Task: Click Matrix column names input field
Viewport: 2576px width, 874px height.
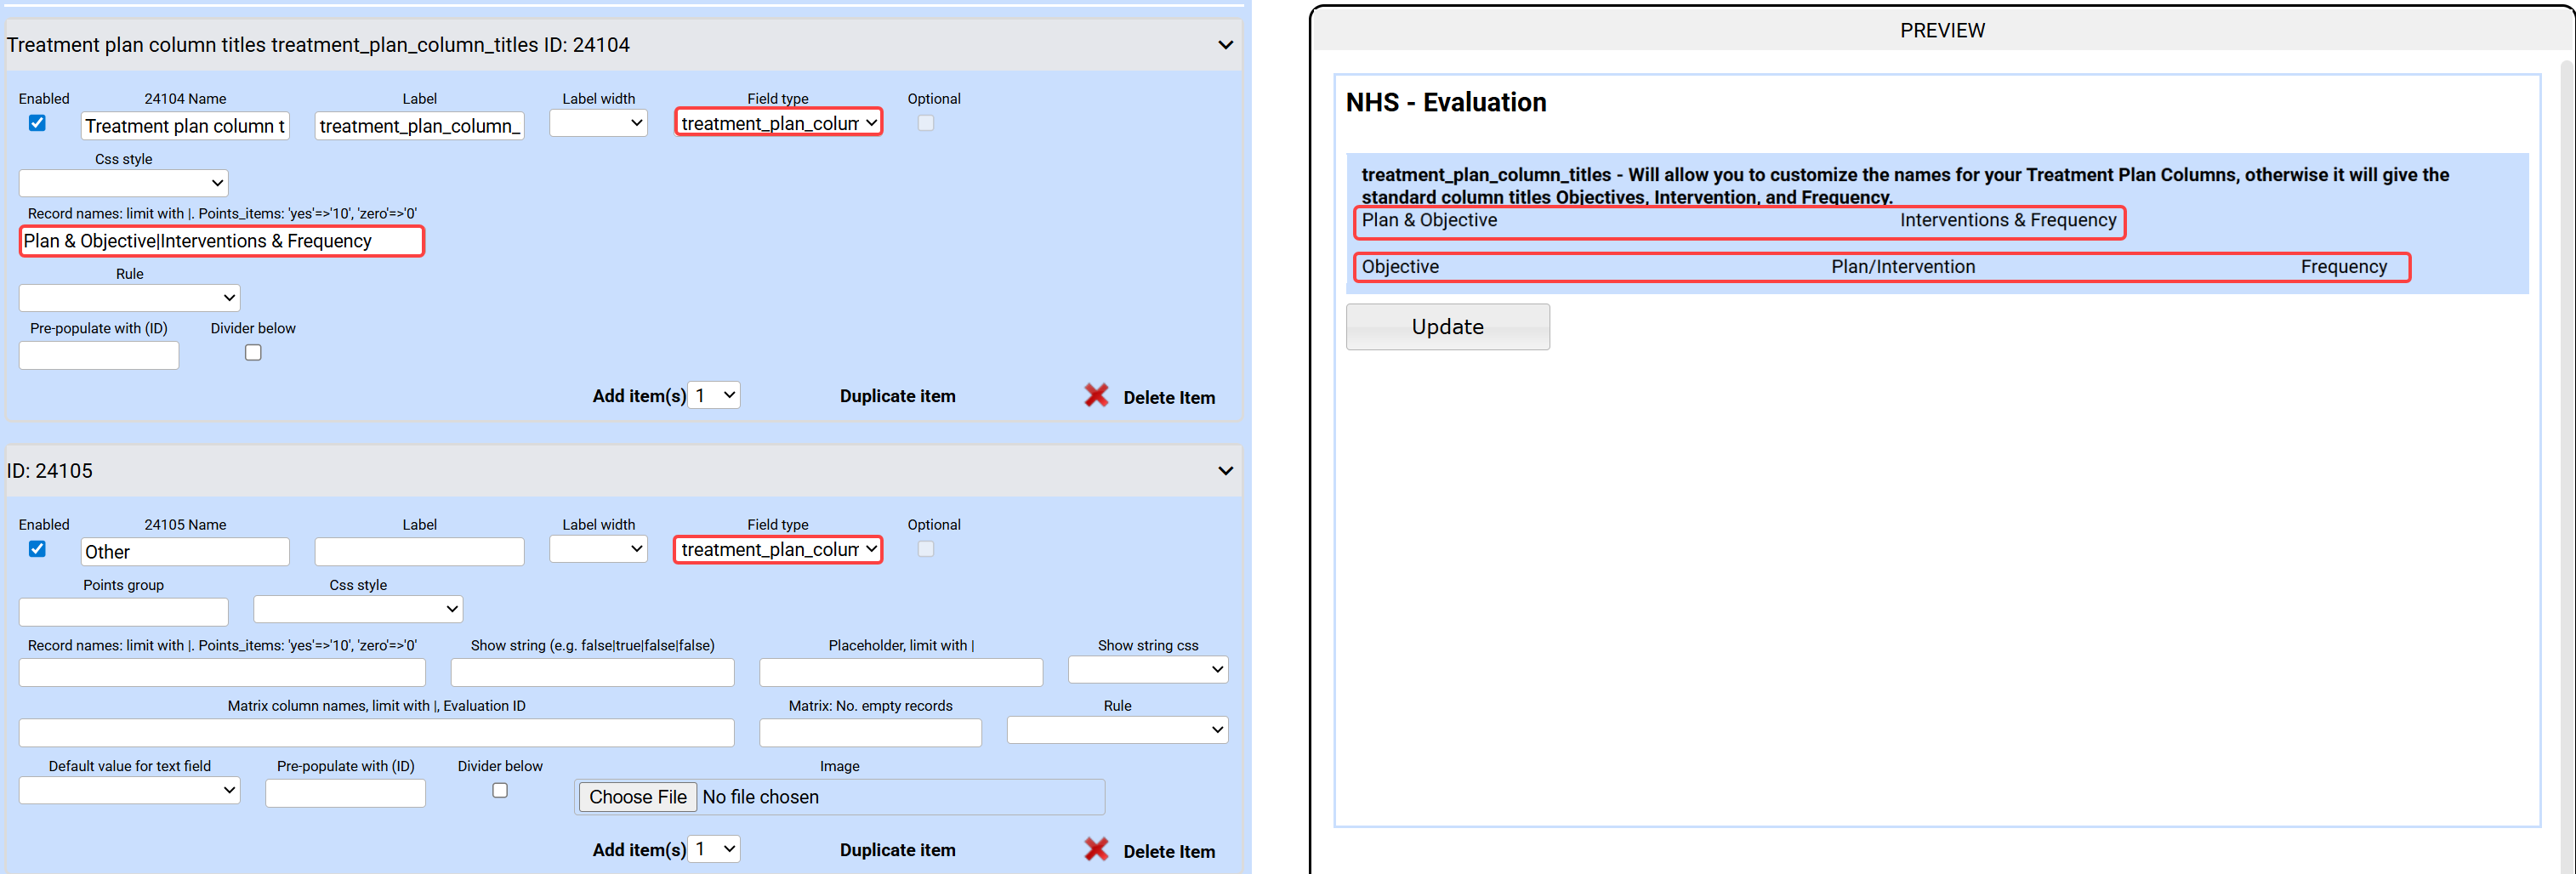Action: pos(376,733)
